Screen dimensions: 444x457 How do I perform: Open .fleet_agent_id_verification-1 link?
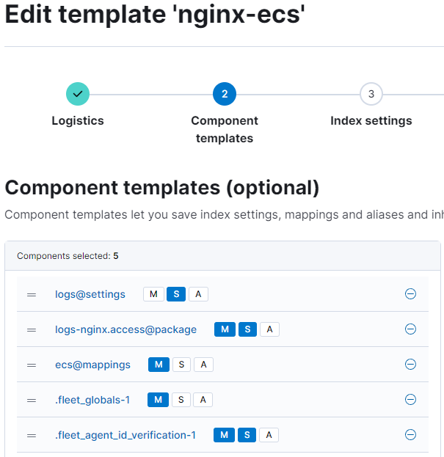[x=125, y=435]
